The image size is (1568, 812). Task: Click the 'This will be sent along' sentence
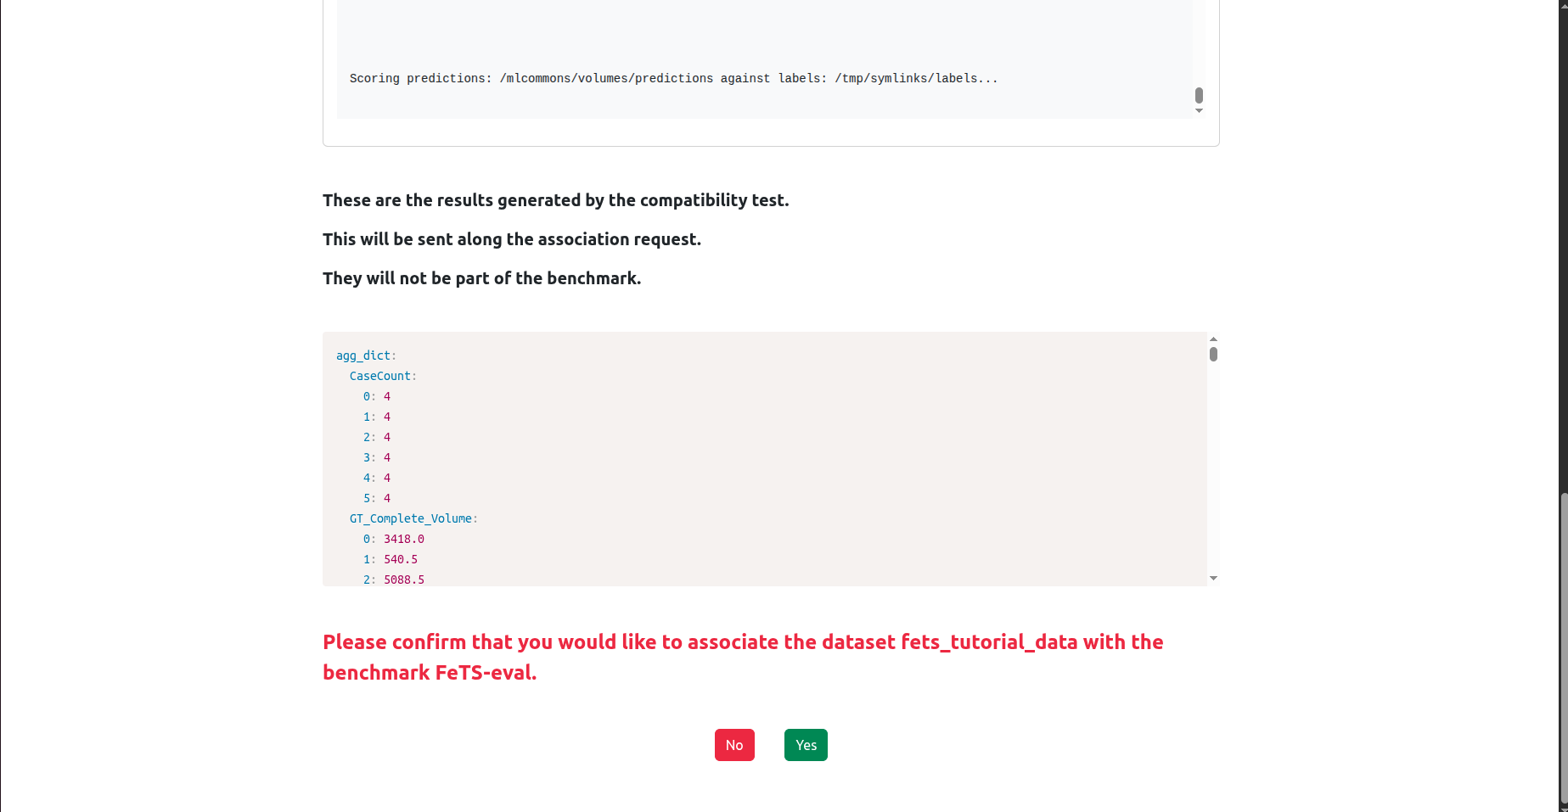pyautogui.click(x=512, y=239)
